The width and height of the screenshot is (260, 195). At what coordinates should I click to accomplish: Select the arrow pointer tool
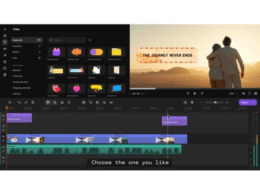pyautogui.click(x=48, y=102)
